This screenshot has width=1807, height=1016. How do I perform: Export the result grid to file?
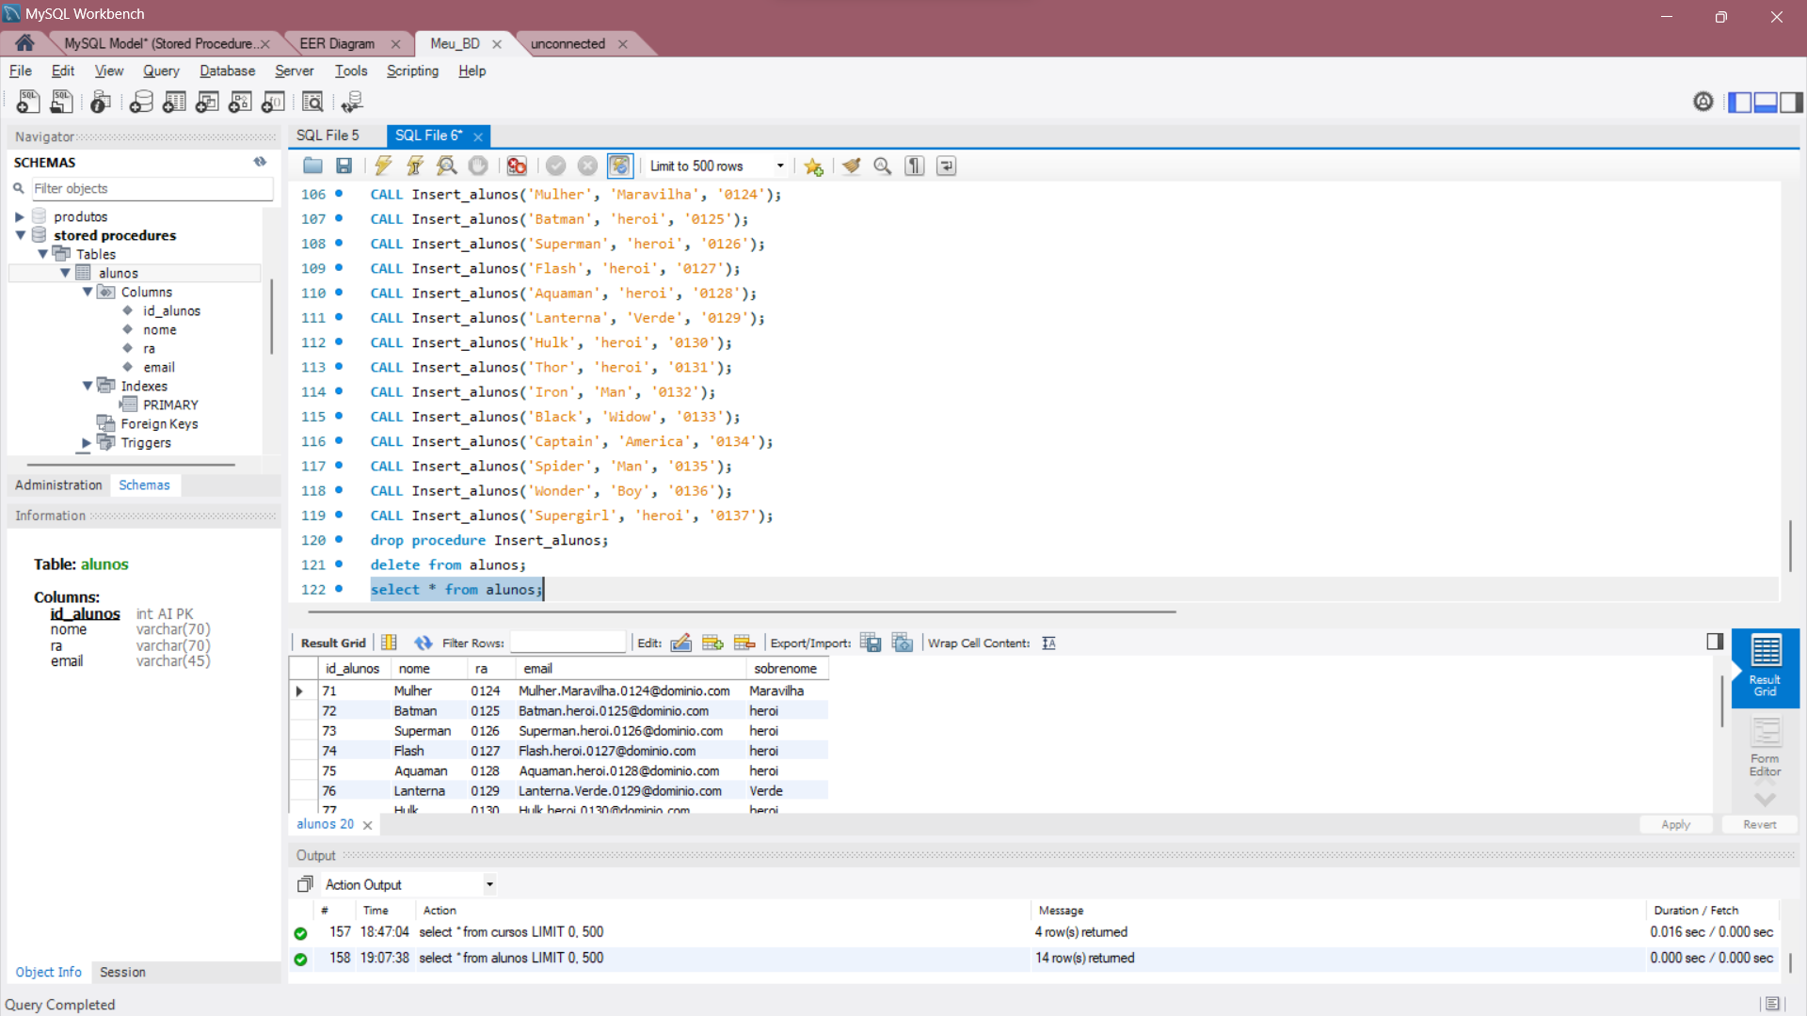(x=871, y=643)
